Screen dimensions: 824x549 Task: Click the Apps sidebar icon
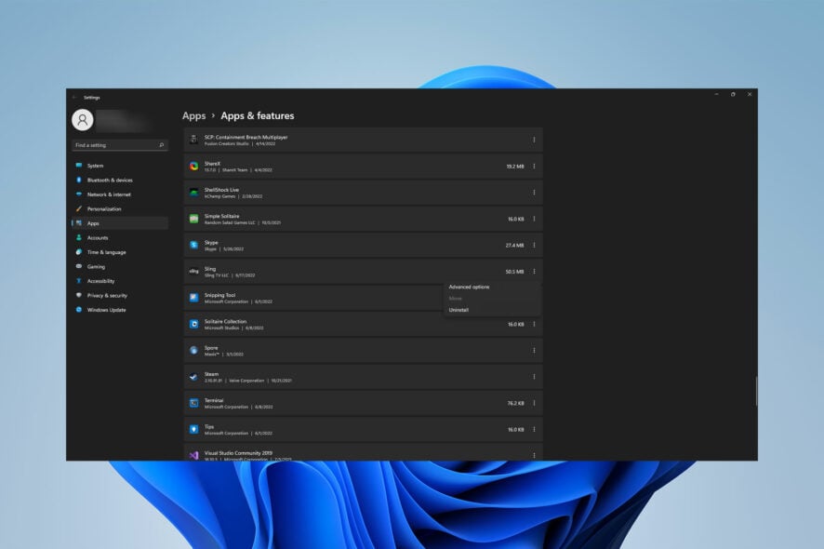click(79, 223)
